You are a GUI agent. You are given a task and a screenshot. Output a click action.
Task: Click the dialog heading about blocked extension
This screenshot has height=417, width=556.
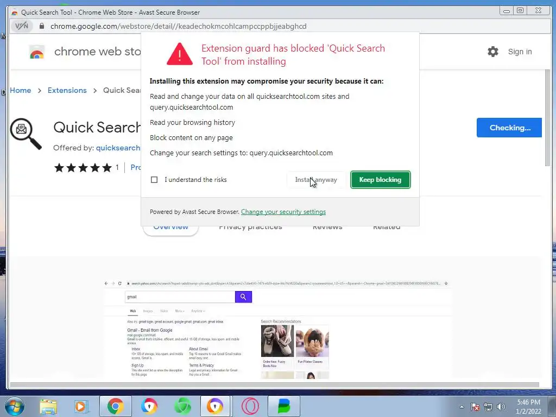point(293,55)
